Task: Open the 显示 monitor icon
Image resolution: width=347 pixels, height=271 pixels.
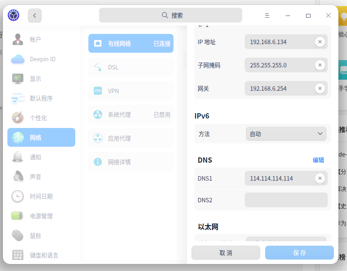Action: pyautogui.click(x=18, y=79)
